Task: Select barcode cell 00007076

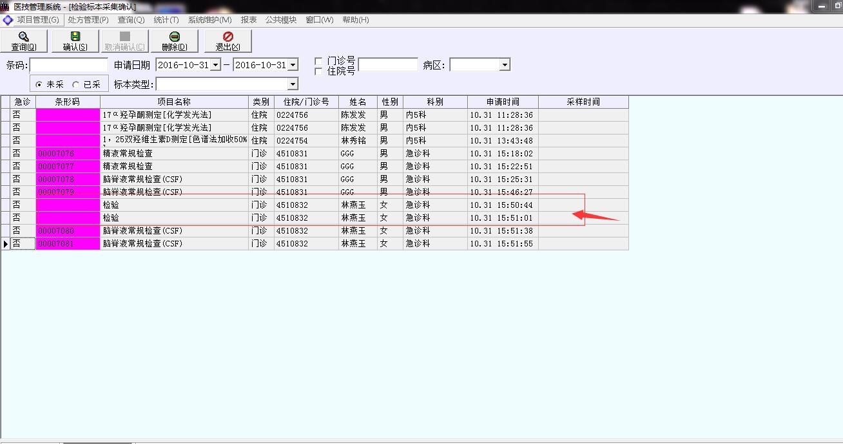Action: 68,154
